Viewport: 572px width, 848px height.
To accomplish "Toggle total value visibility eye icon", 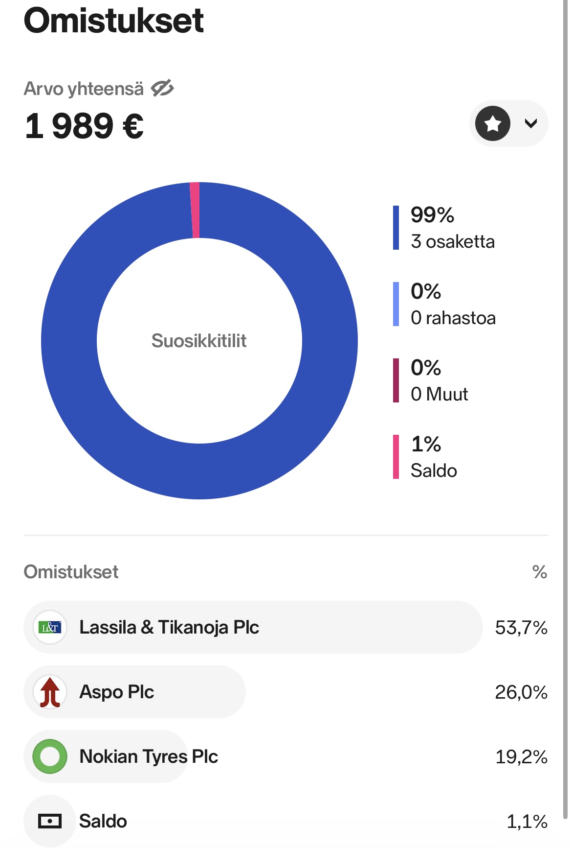I will (x=162, y=89).
